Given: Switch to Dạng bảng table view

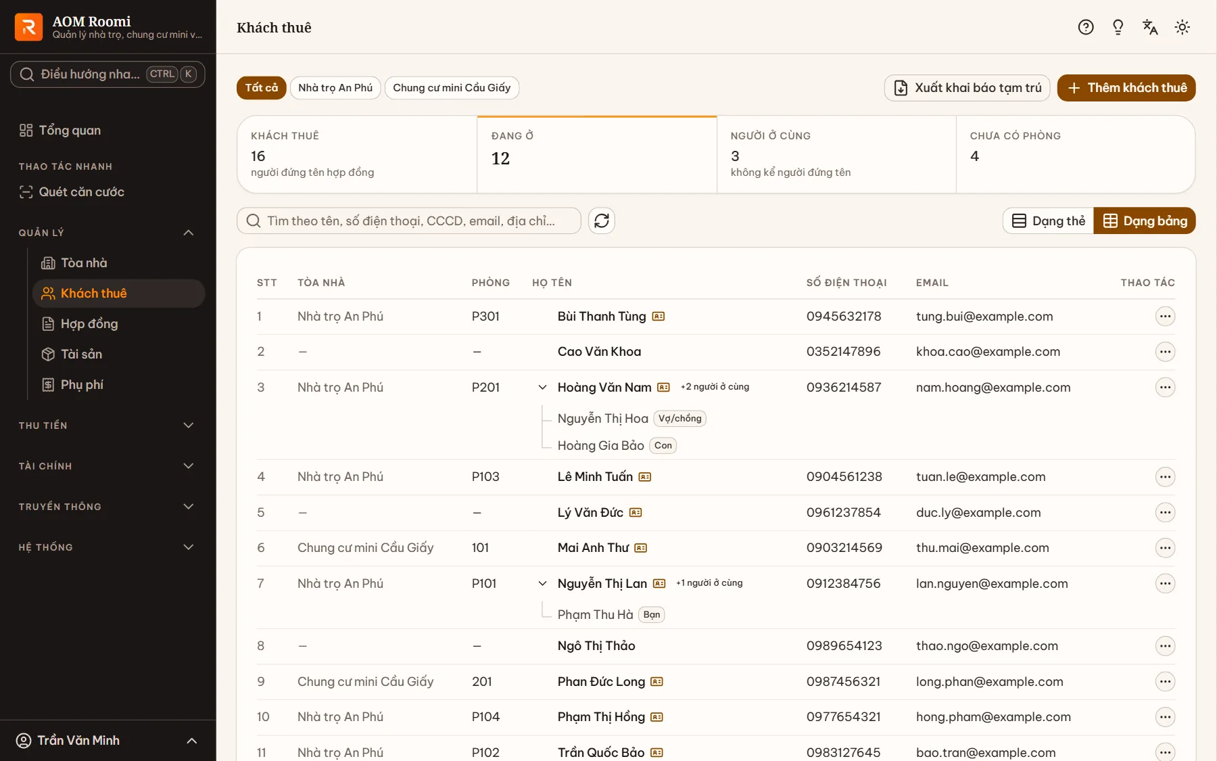Looking at the screenshot, I should click(1145, 221).
